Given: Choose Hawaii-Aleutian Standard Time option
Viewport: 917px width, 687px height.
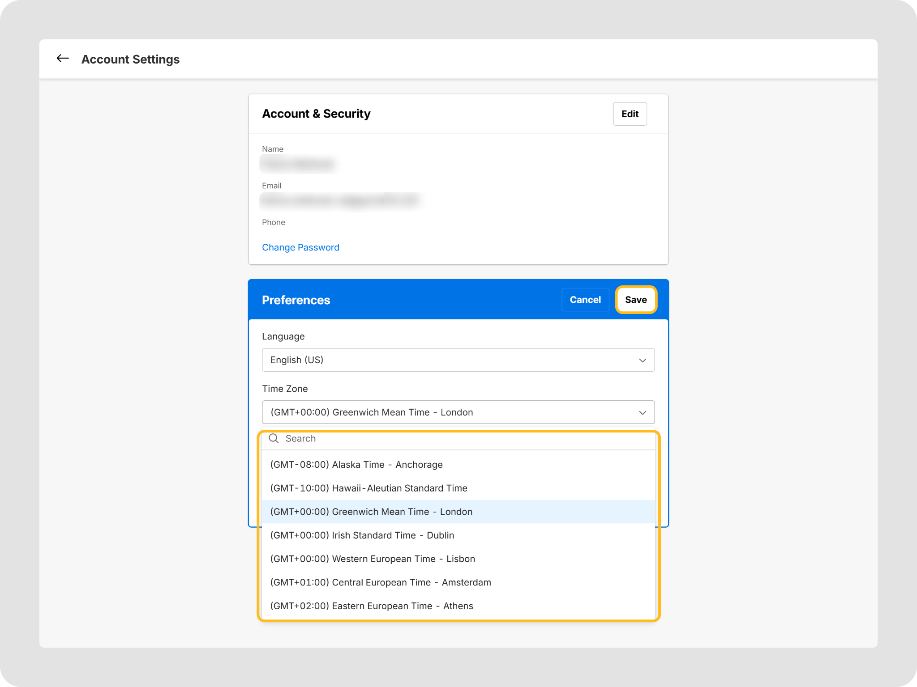Looking at the screenshot, I should click(x=369, y=488).
